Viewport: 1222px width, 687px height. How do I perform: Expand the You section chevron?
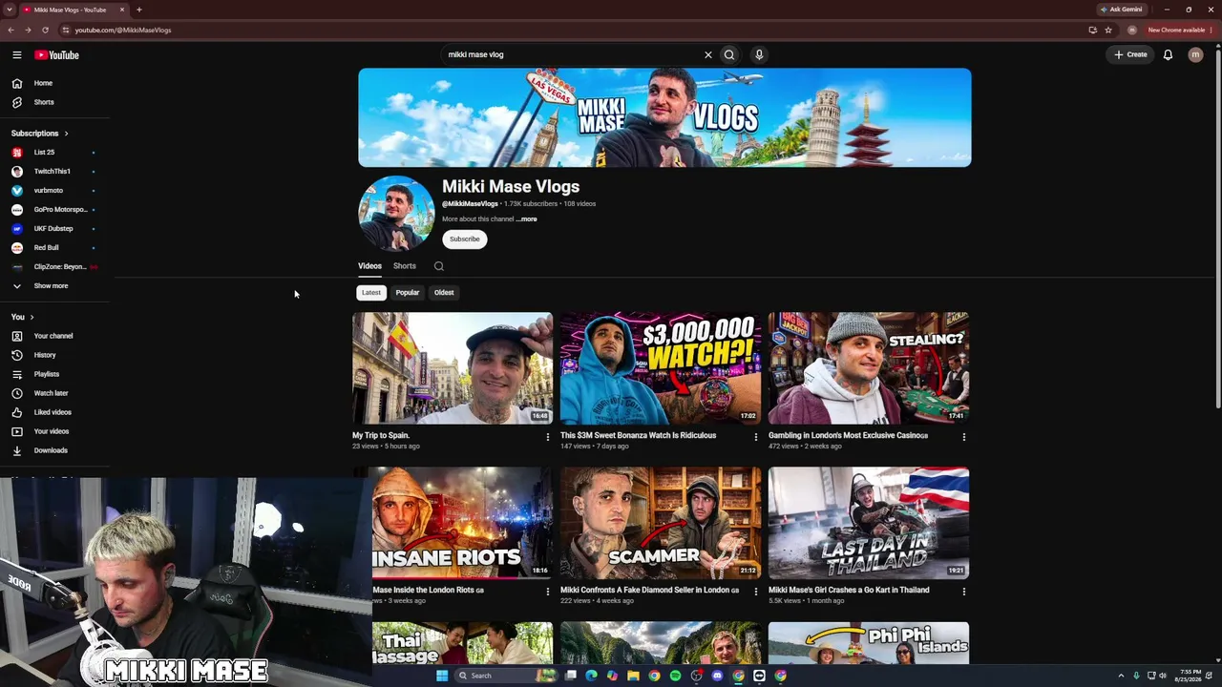[32, 317]
